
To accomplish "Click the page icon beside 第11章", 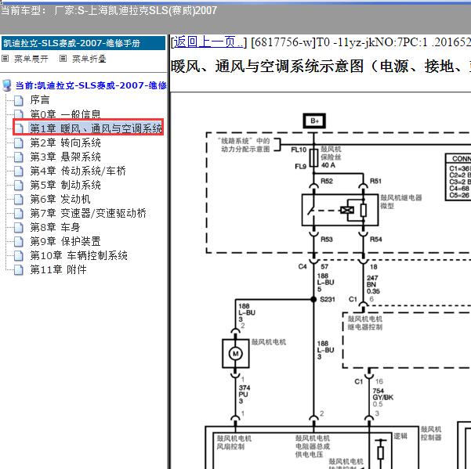I will pyautogui.click(x=19, y=270).
